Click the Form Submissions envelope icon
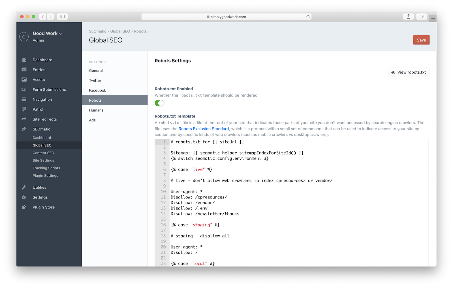The width and height of the screenshot is (453, 288). coord(24,90)
